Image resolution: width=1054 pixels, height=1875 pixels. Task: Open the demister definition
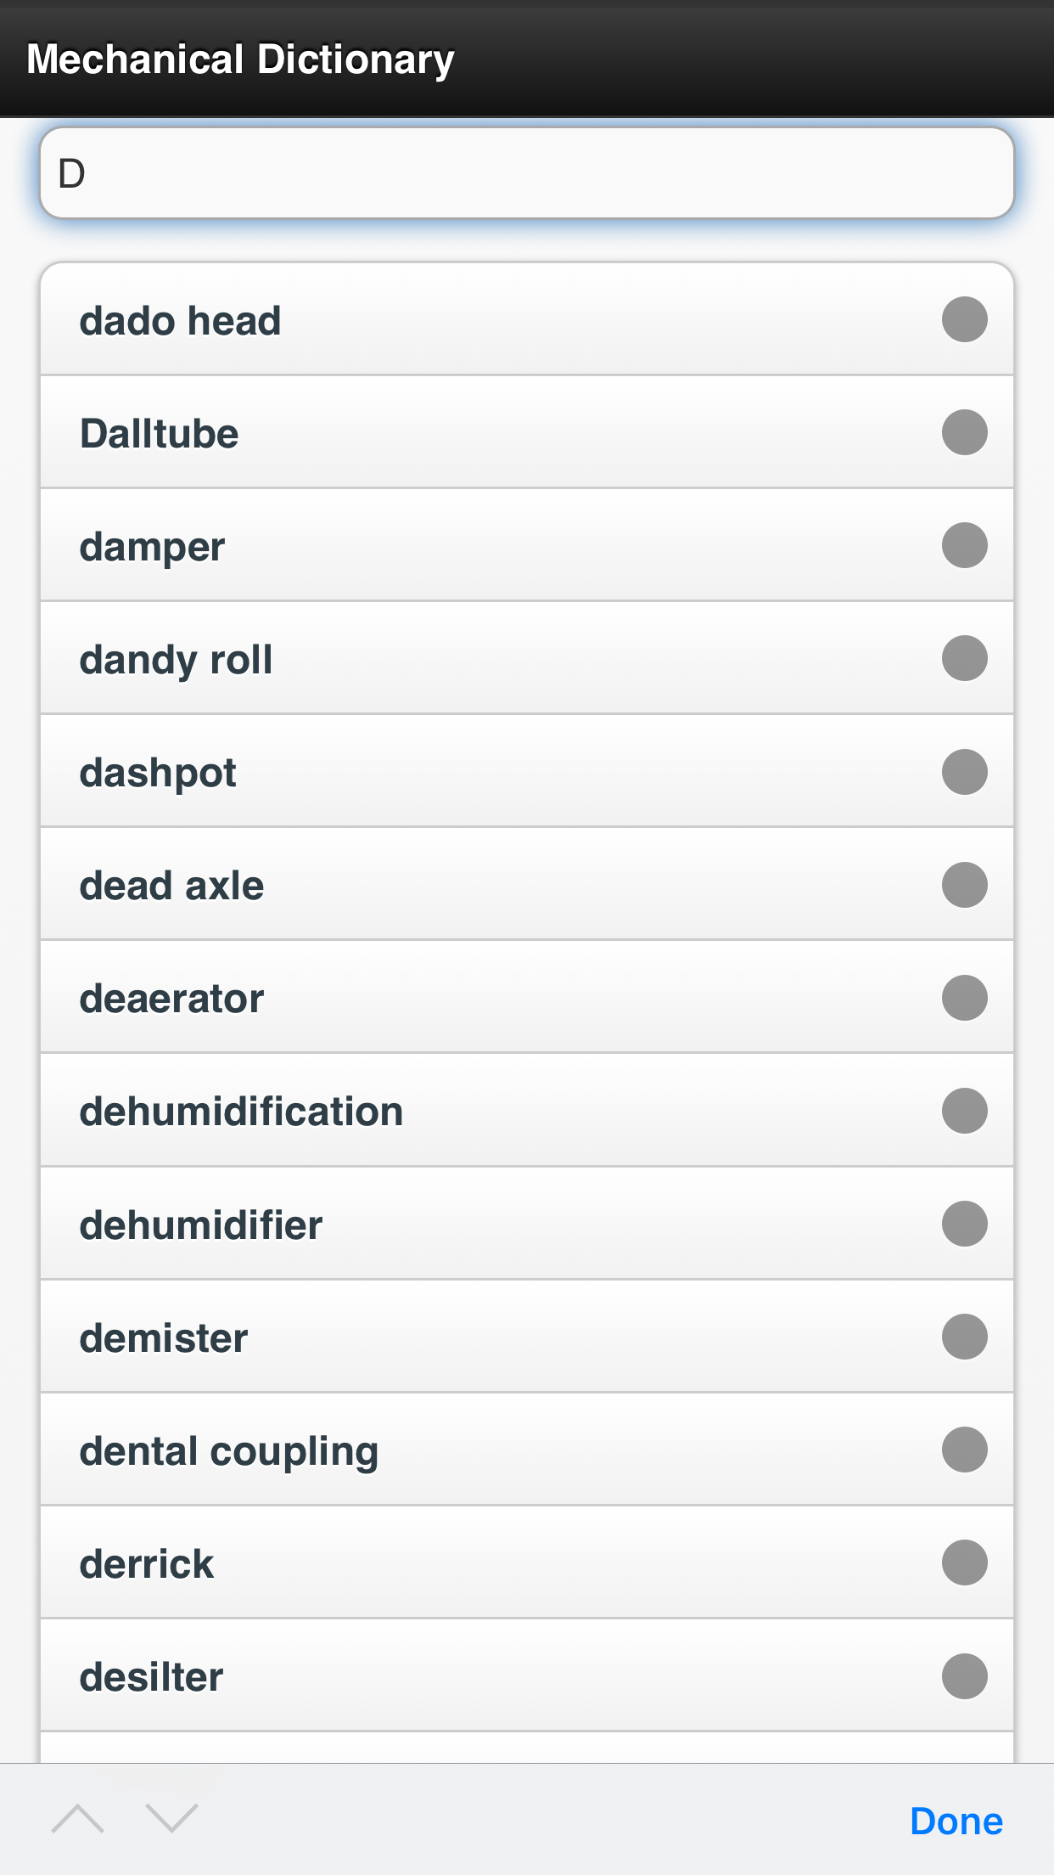(x=164, y=1337)
